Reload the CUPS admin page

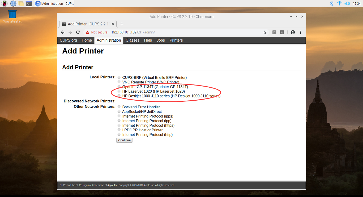[78, 32]
